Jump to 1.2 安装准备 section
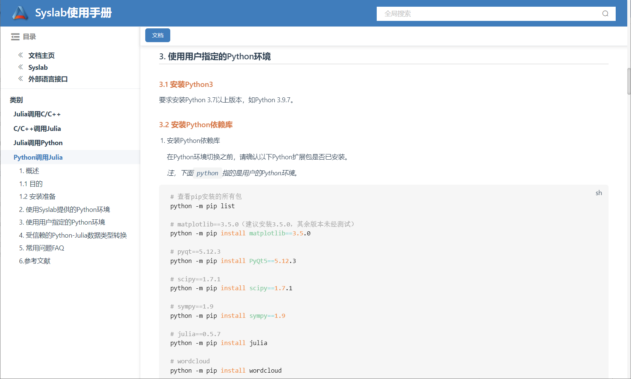The image size is (631, 379). tap(37, 197)
